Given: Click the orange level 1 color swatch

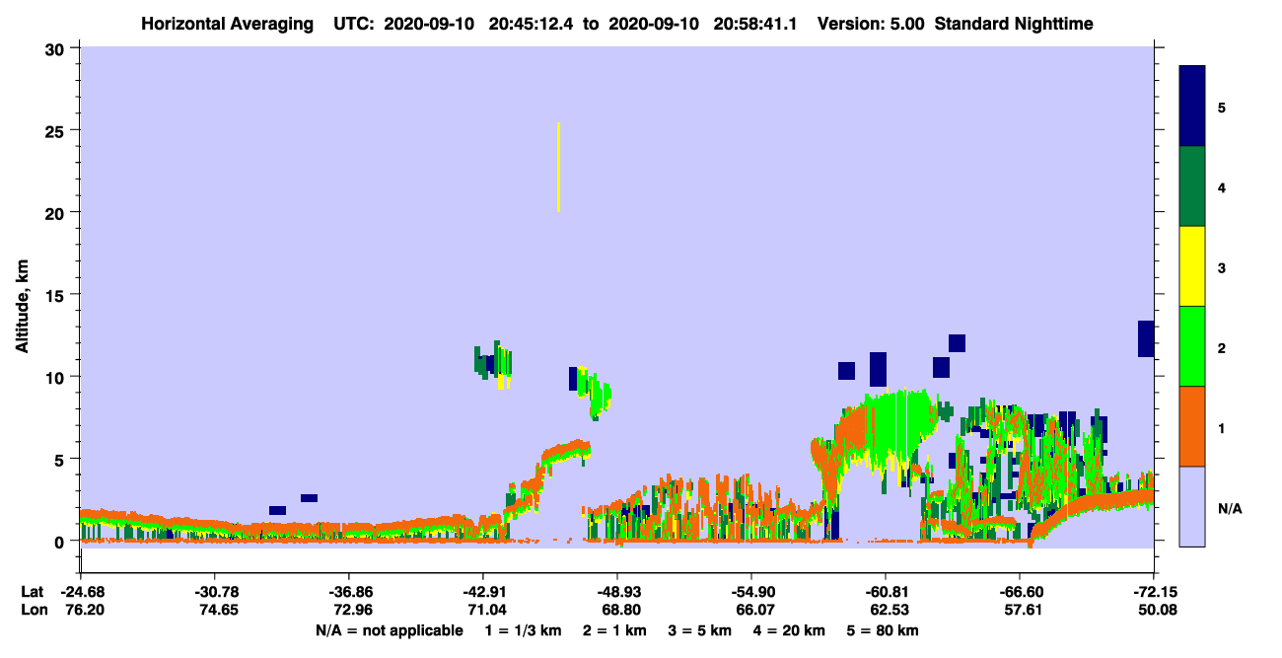Looking at the screenshot, I should (1192, 425).
